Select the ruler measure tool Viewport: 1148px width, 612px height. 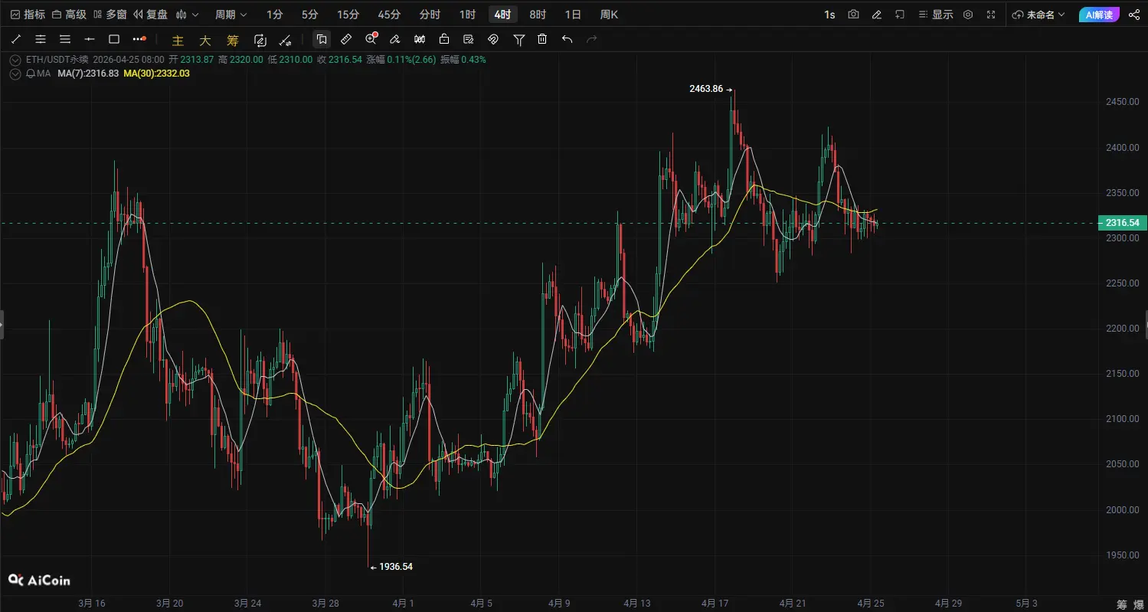coord(346,39)
